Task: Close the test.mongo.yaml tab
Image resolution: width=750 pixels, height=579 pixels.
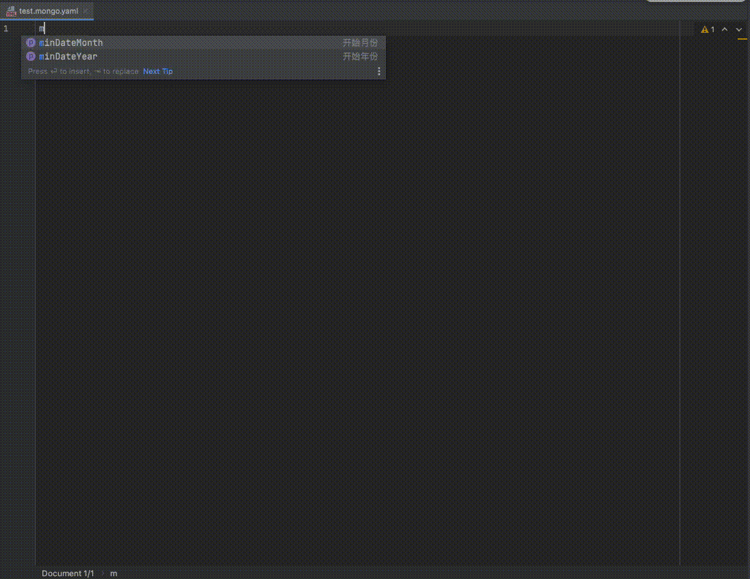Action: pyautogui.click(x=85, y=11)
